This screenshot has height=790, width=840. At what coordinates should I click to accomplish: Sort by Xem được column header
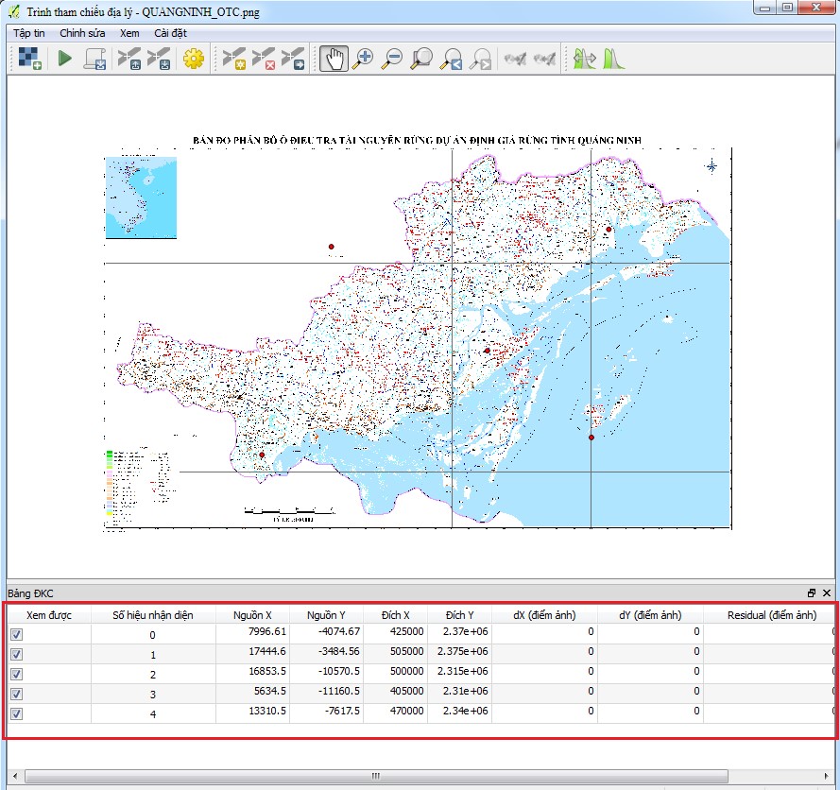[49, 615]
